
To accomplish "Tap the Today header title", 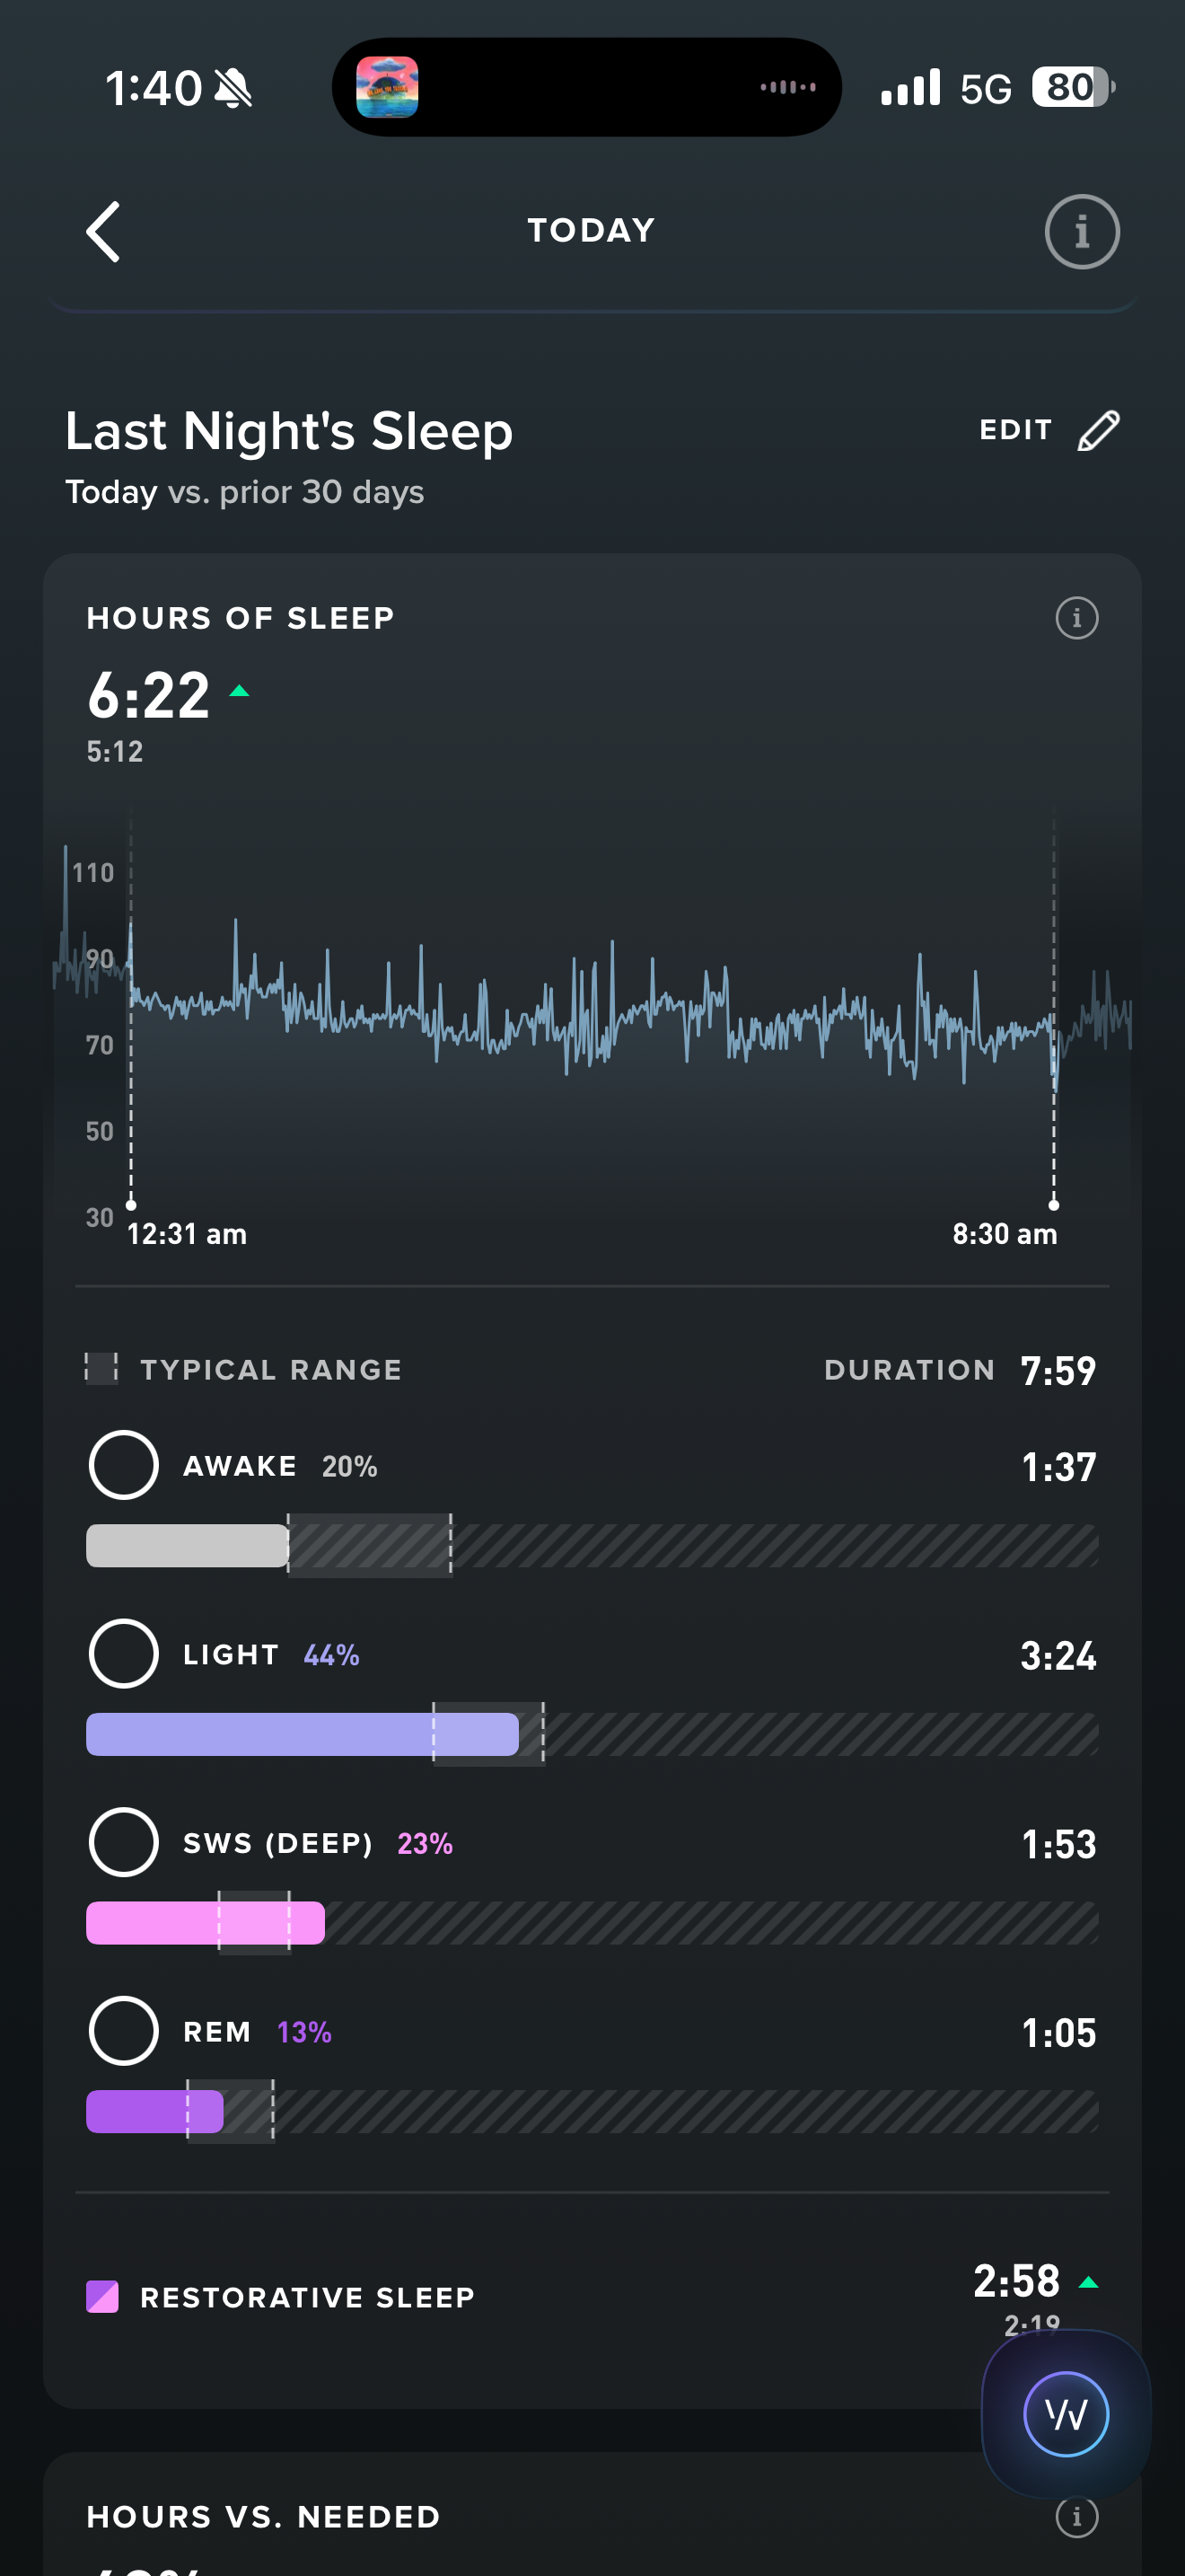I will point(592,231).
